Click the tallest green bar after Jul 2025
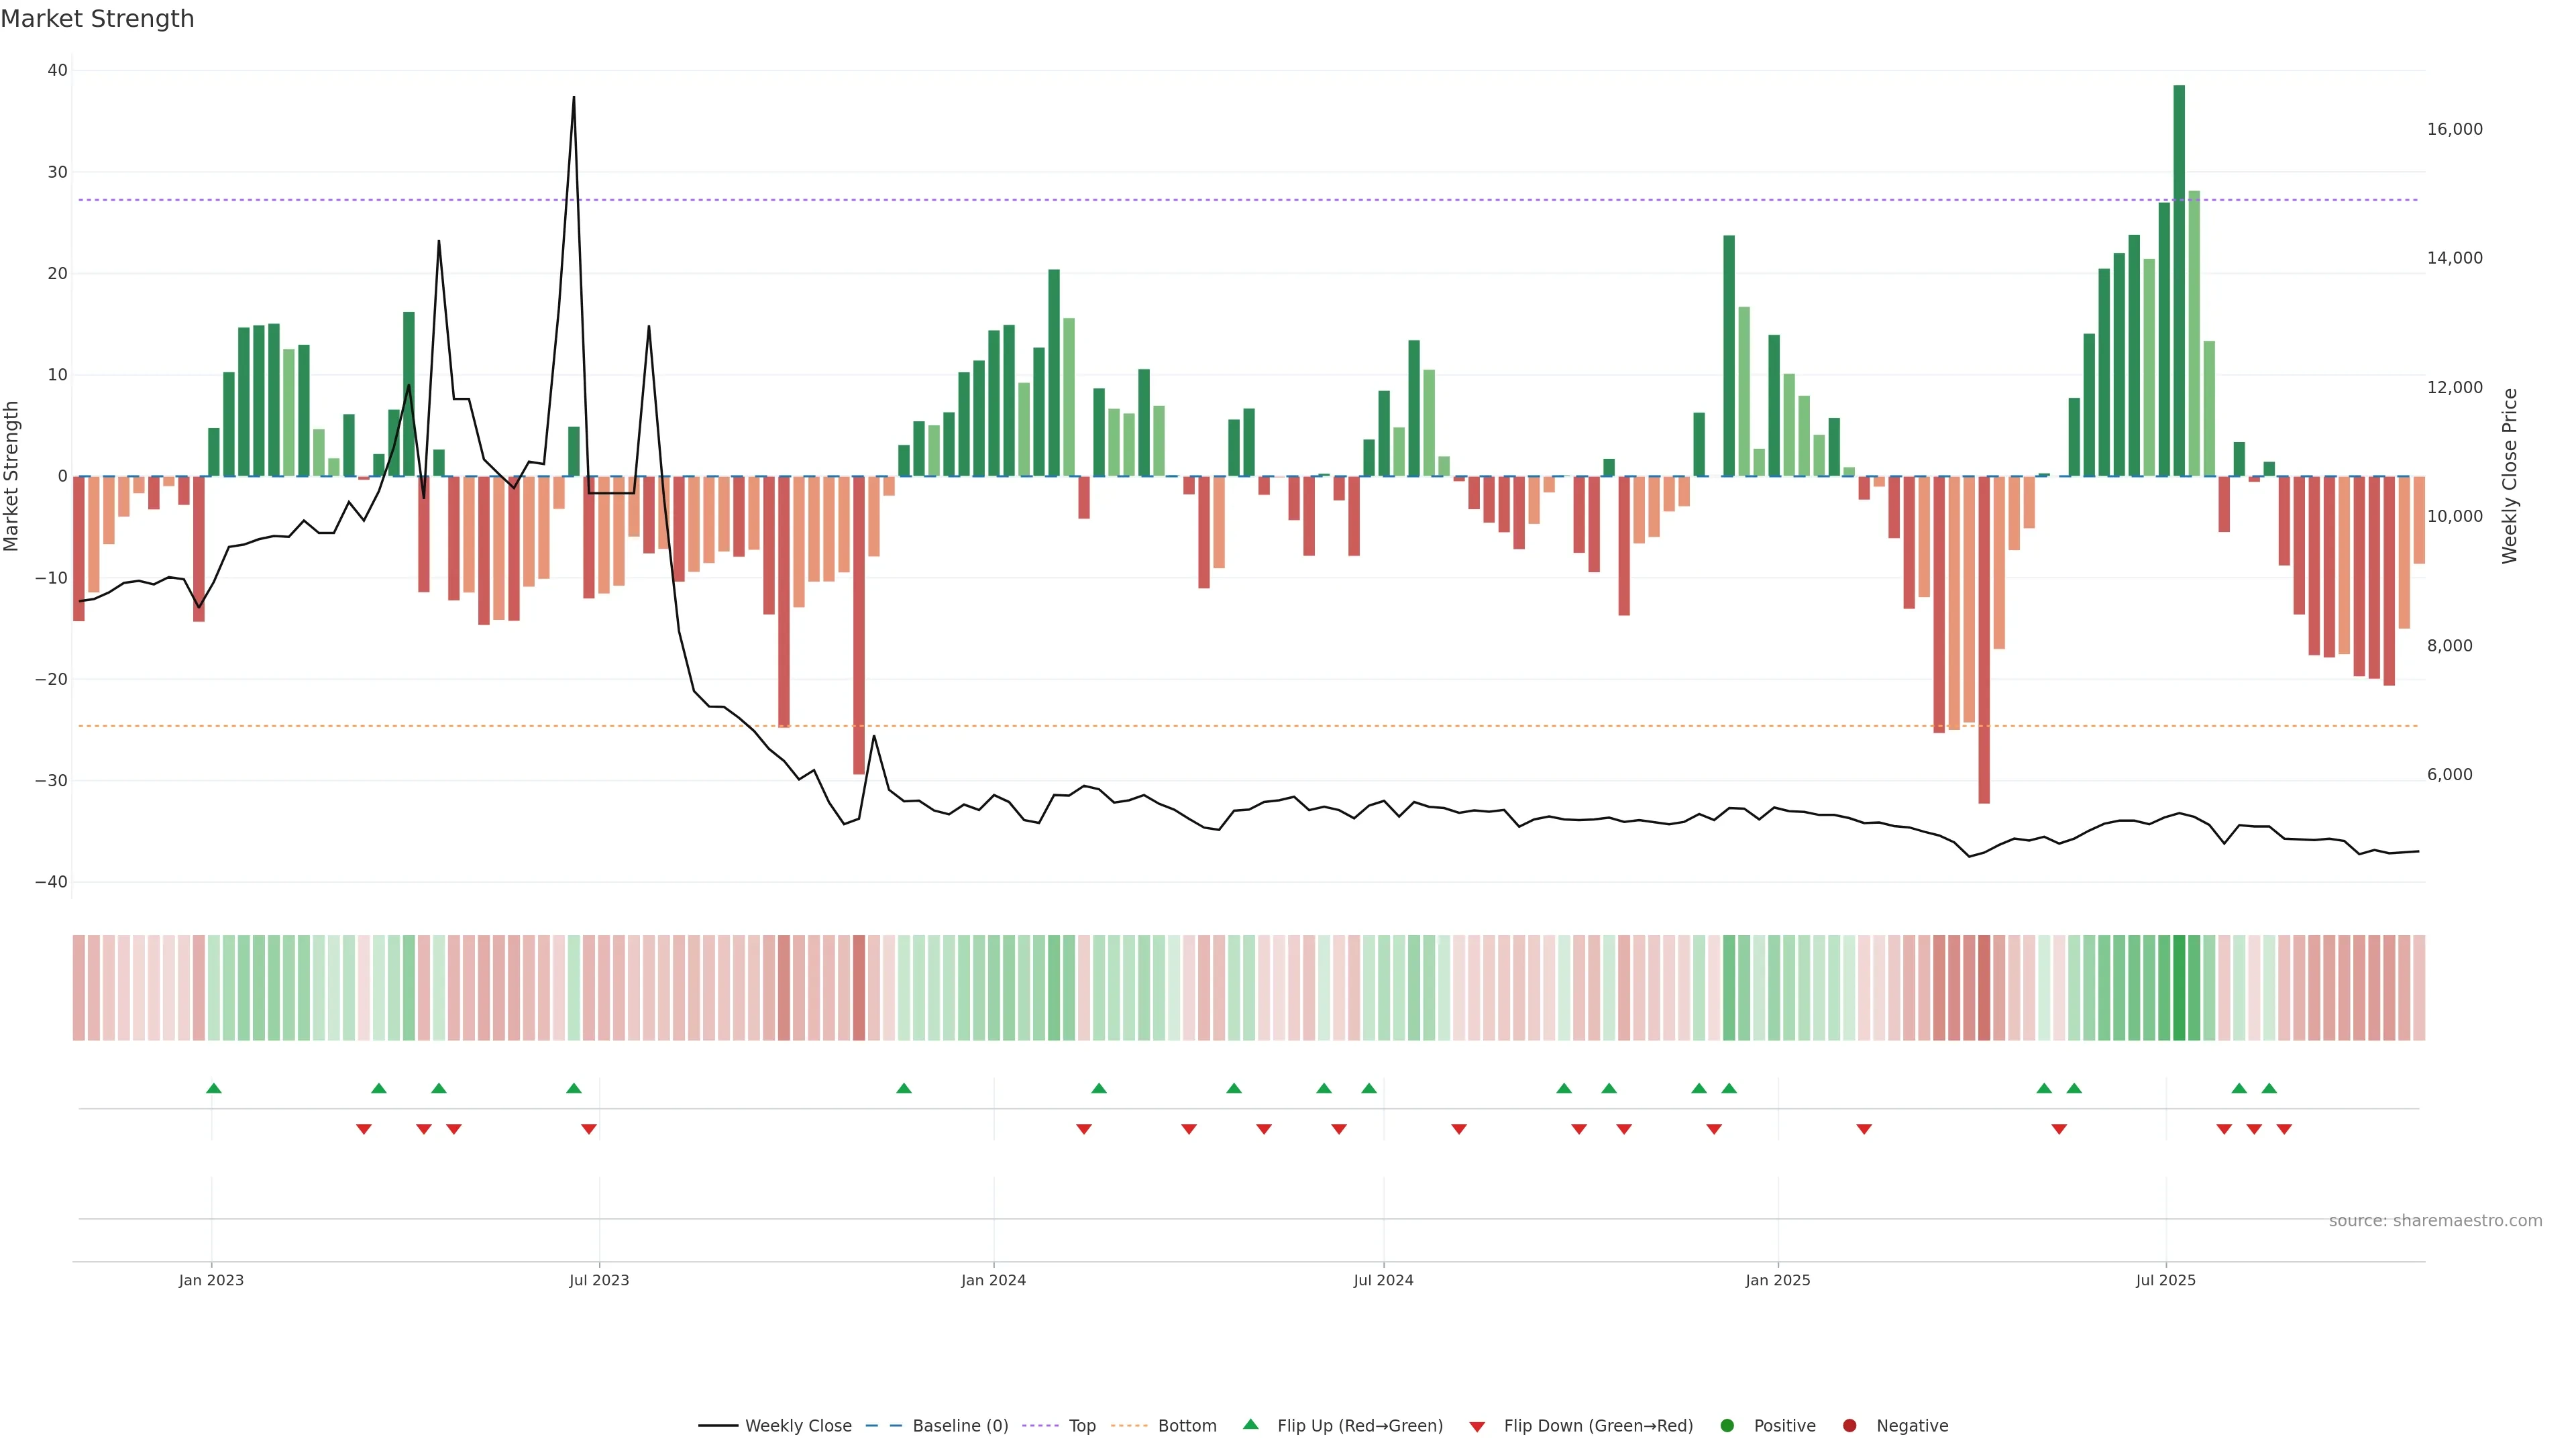Image resolution: width=2576 pixels, height=1449 pixels. coord(2179,280)
